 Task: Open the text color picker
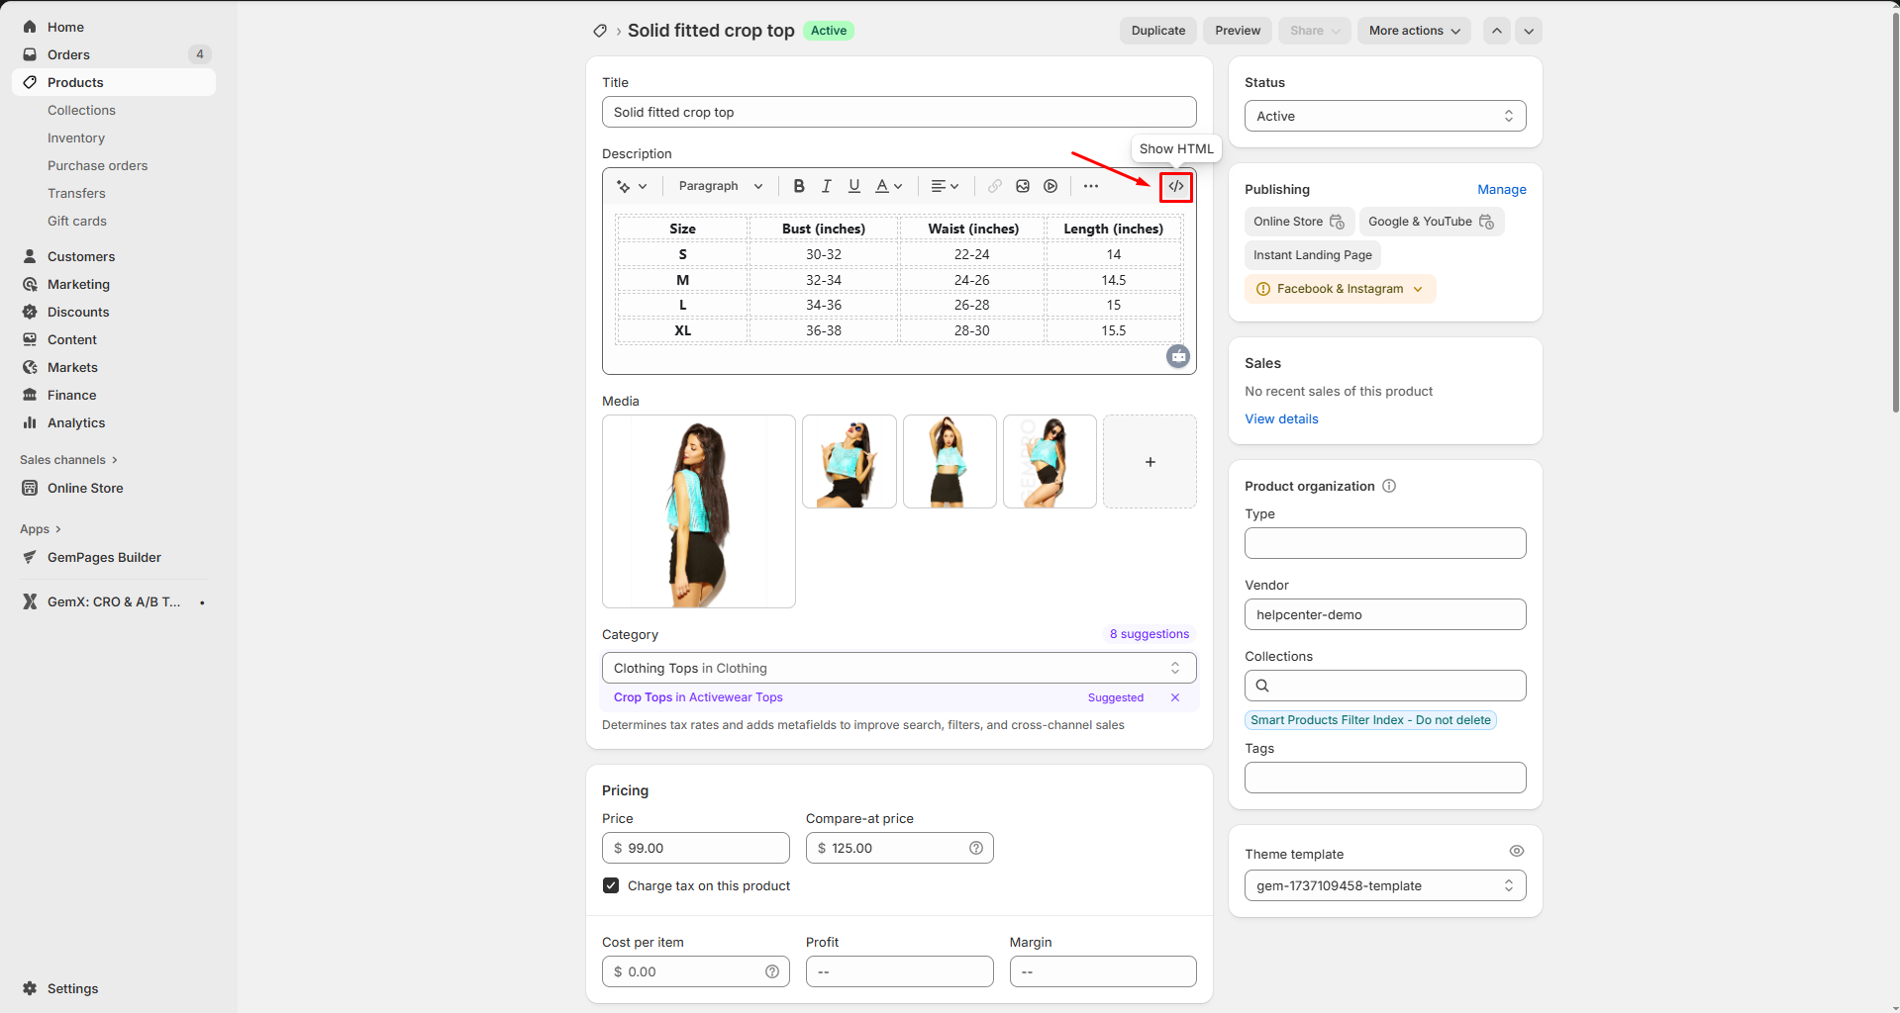pos(888,186)
